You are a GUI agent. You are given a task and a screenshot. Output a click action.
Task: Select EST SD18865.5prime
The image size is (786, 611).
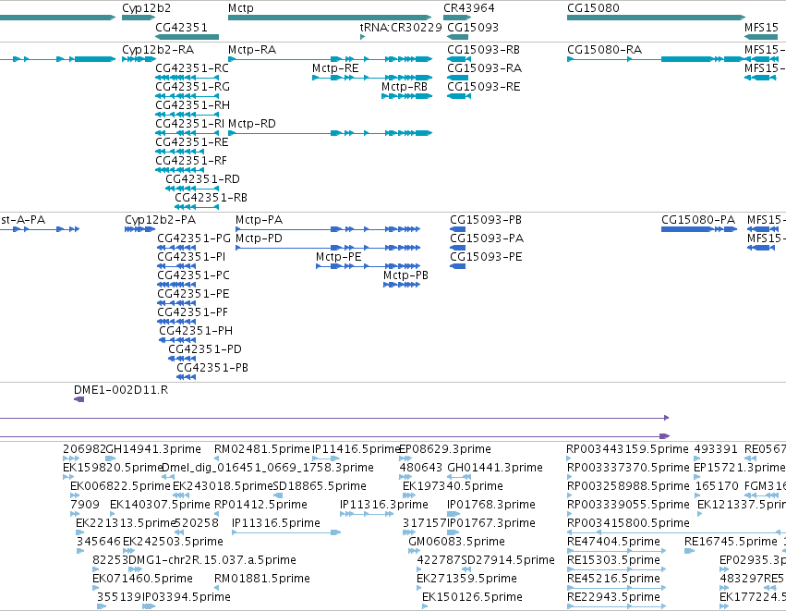(x=320, y=486)
